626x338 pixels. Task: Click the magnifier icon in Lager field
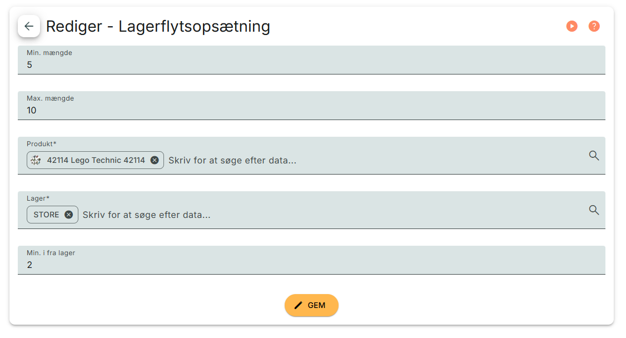[594, 210]
